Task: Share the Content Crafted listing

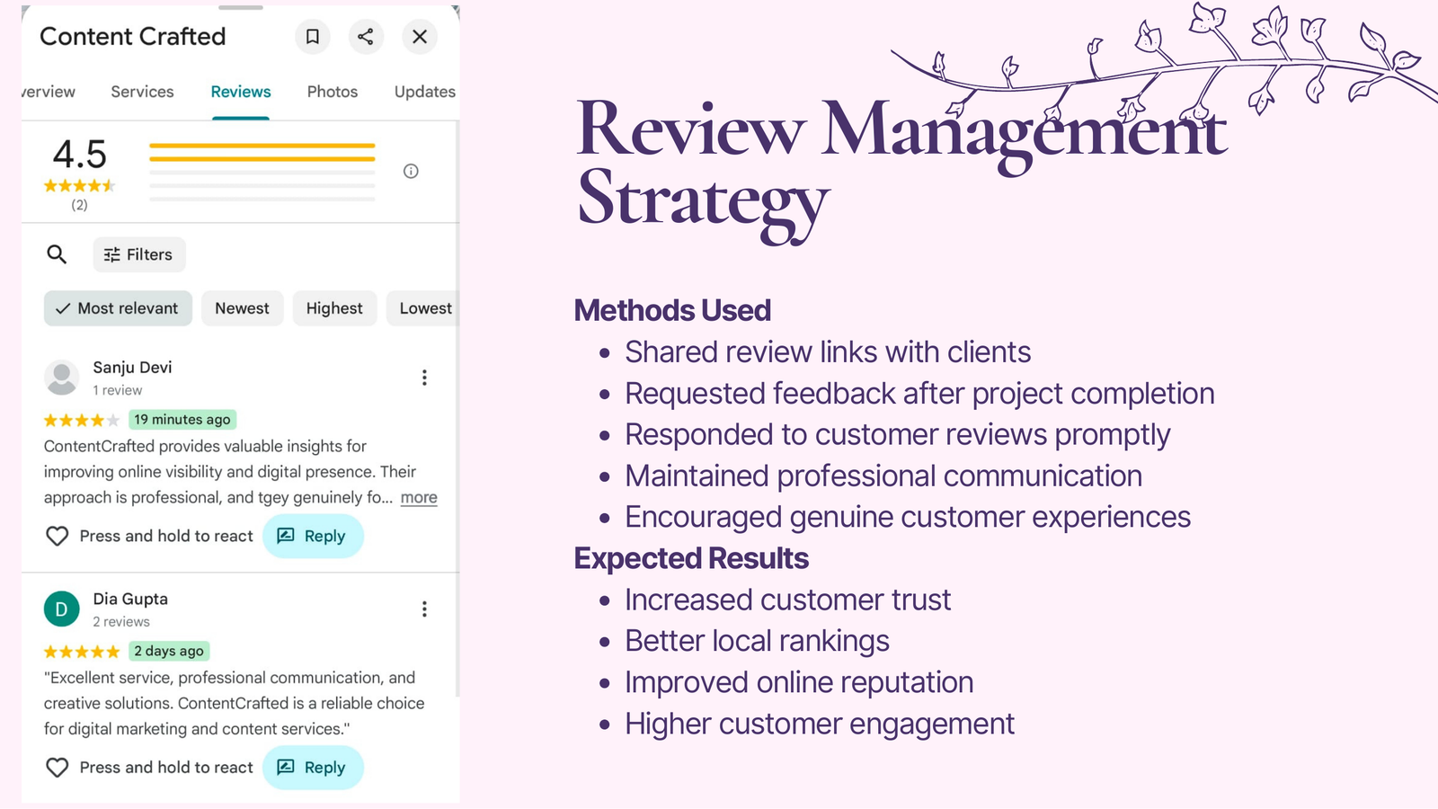Action: 366,37
